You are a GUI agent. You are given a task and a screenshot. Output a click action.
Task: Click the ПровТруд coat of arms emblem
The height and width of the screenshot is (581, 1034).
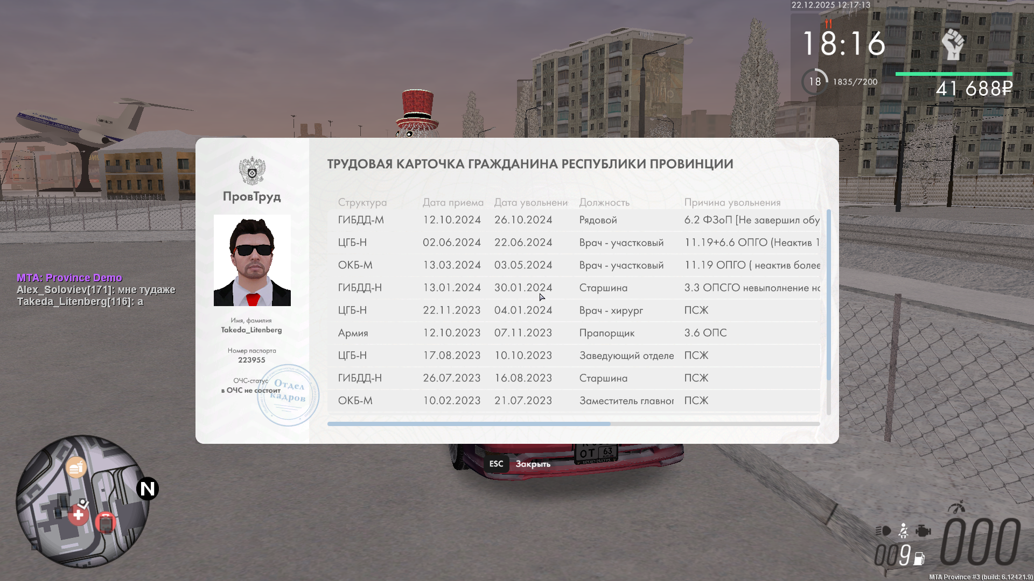coord(252,171)
